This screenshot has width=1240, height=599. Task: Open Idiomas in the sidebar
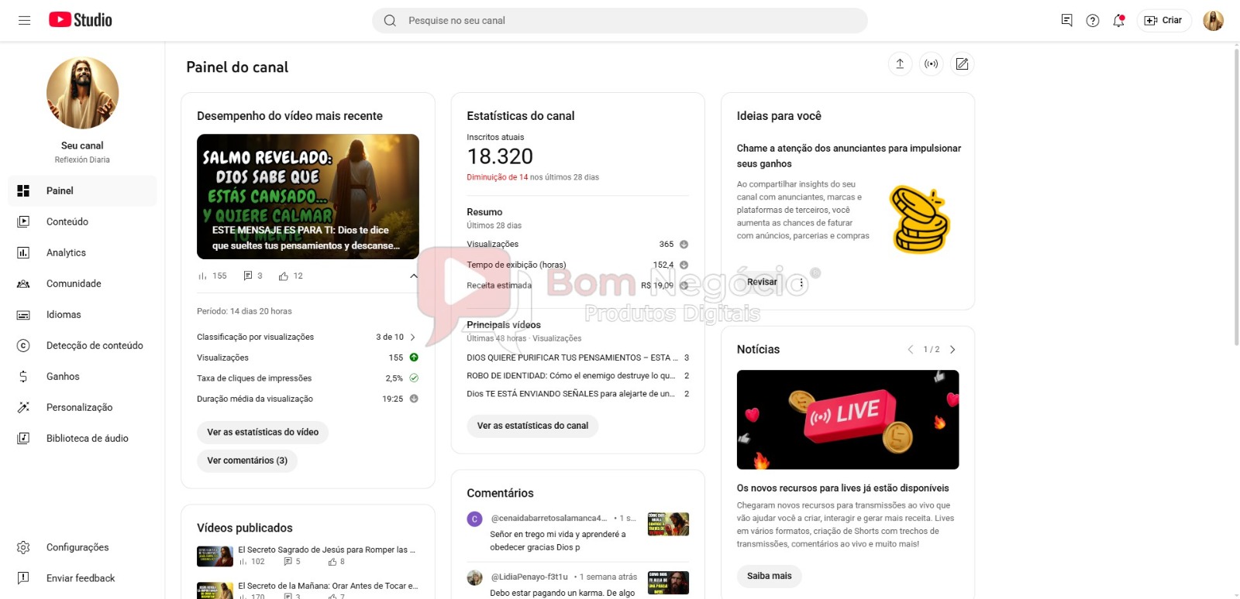click(x=82, y=314)
